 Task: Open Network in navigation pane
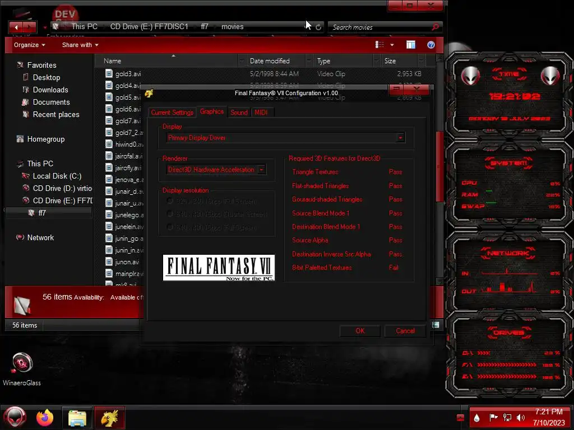click(40, 237)
